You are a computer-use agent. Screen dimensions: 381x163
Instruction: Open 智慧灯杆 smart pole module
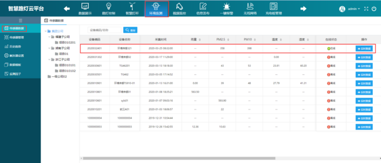pyautogui.click(x=132, y=9)
